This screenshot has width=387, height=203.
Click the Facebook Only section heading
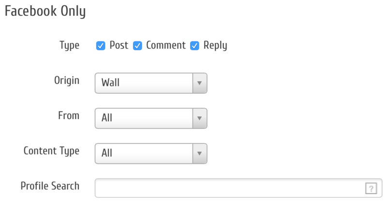point(45,12)
